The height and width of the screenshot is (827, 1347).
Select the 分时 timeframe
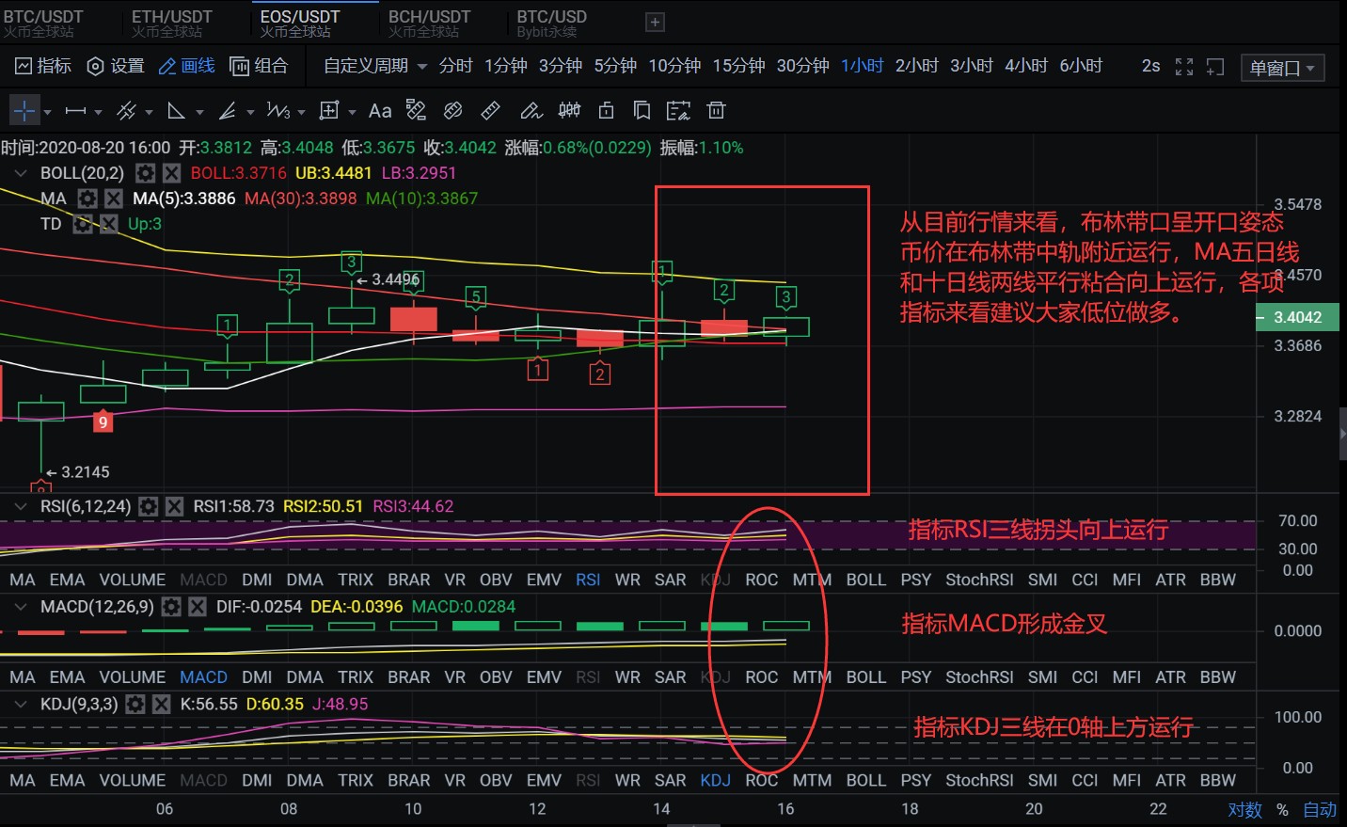point(456,66)
